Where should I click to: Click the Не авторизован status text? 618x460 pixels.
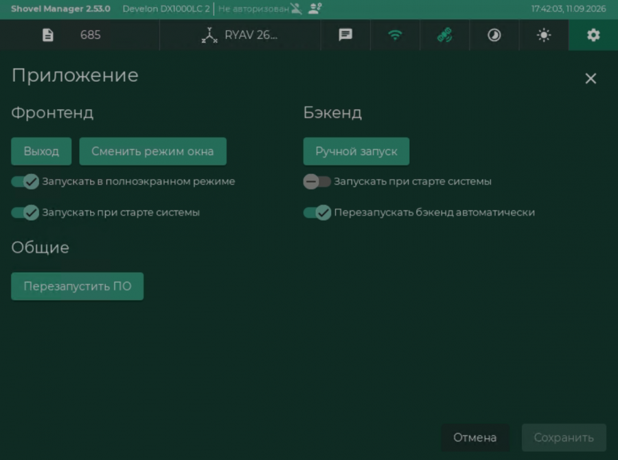click(x=253, y=9)
